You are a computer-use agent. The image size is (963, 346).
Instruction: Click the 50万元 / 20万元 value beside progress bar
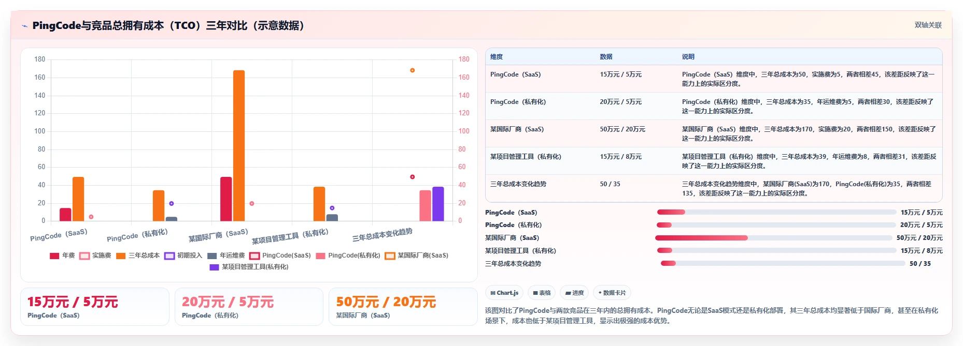pos(919,238)
